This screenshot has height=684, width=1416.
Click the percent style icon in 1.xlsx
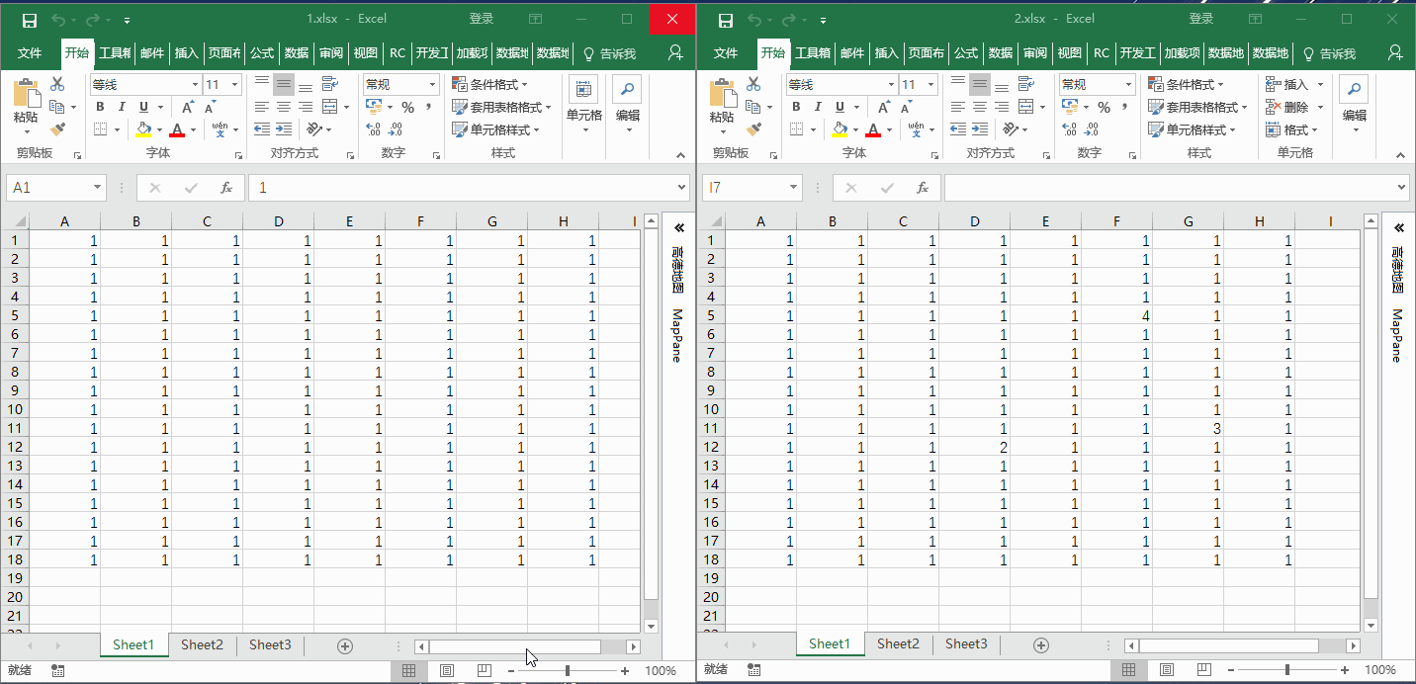[x=406, y=107]
